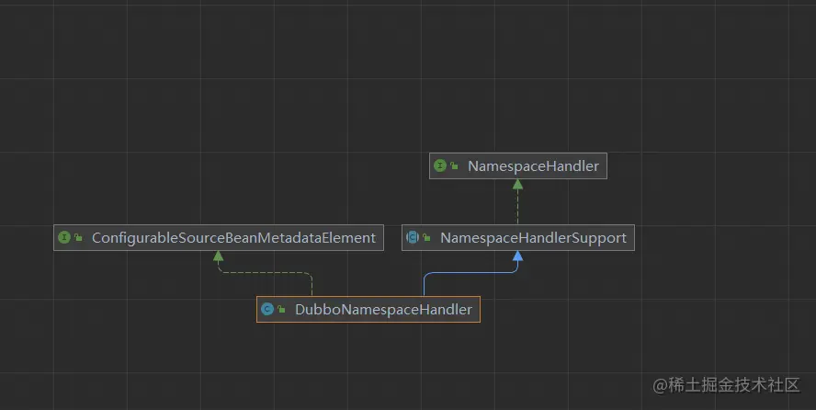Select the DubboNamespaceHandler class node

pyautogui.click(x=368, y=310)
